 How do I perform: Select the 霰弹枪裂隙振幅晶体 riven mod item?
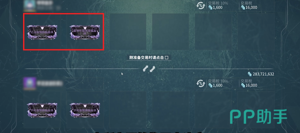[85, 32]
